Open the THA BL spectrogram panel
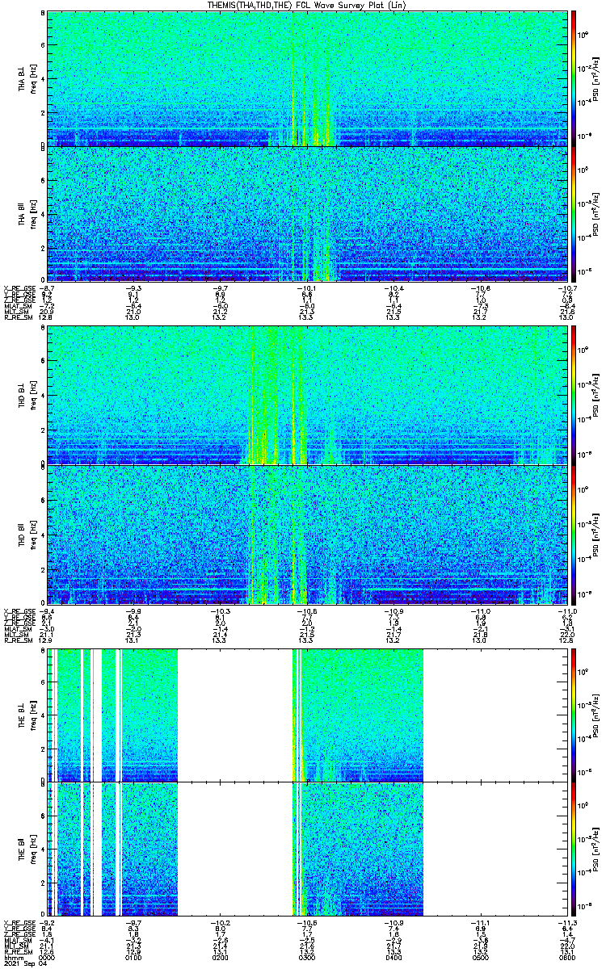 306,78
